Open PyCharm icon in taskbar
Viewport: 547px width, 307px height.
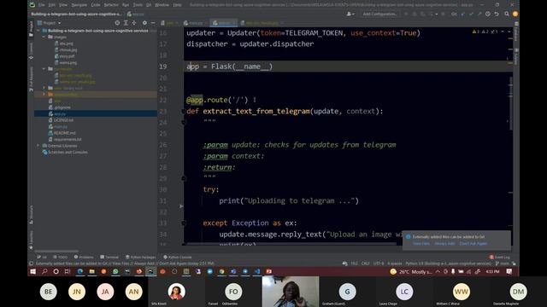tap(150, 271)
